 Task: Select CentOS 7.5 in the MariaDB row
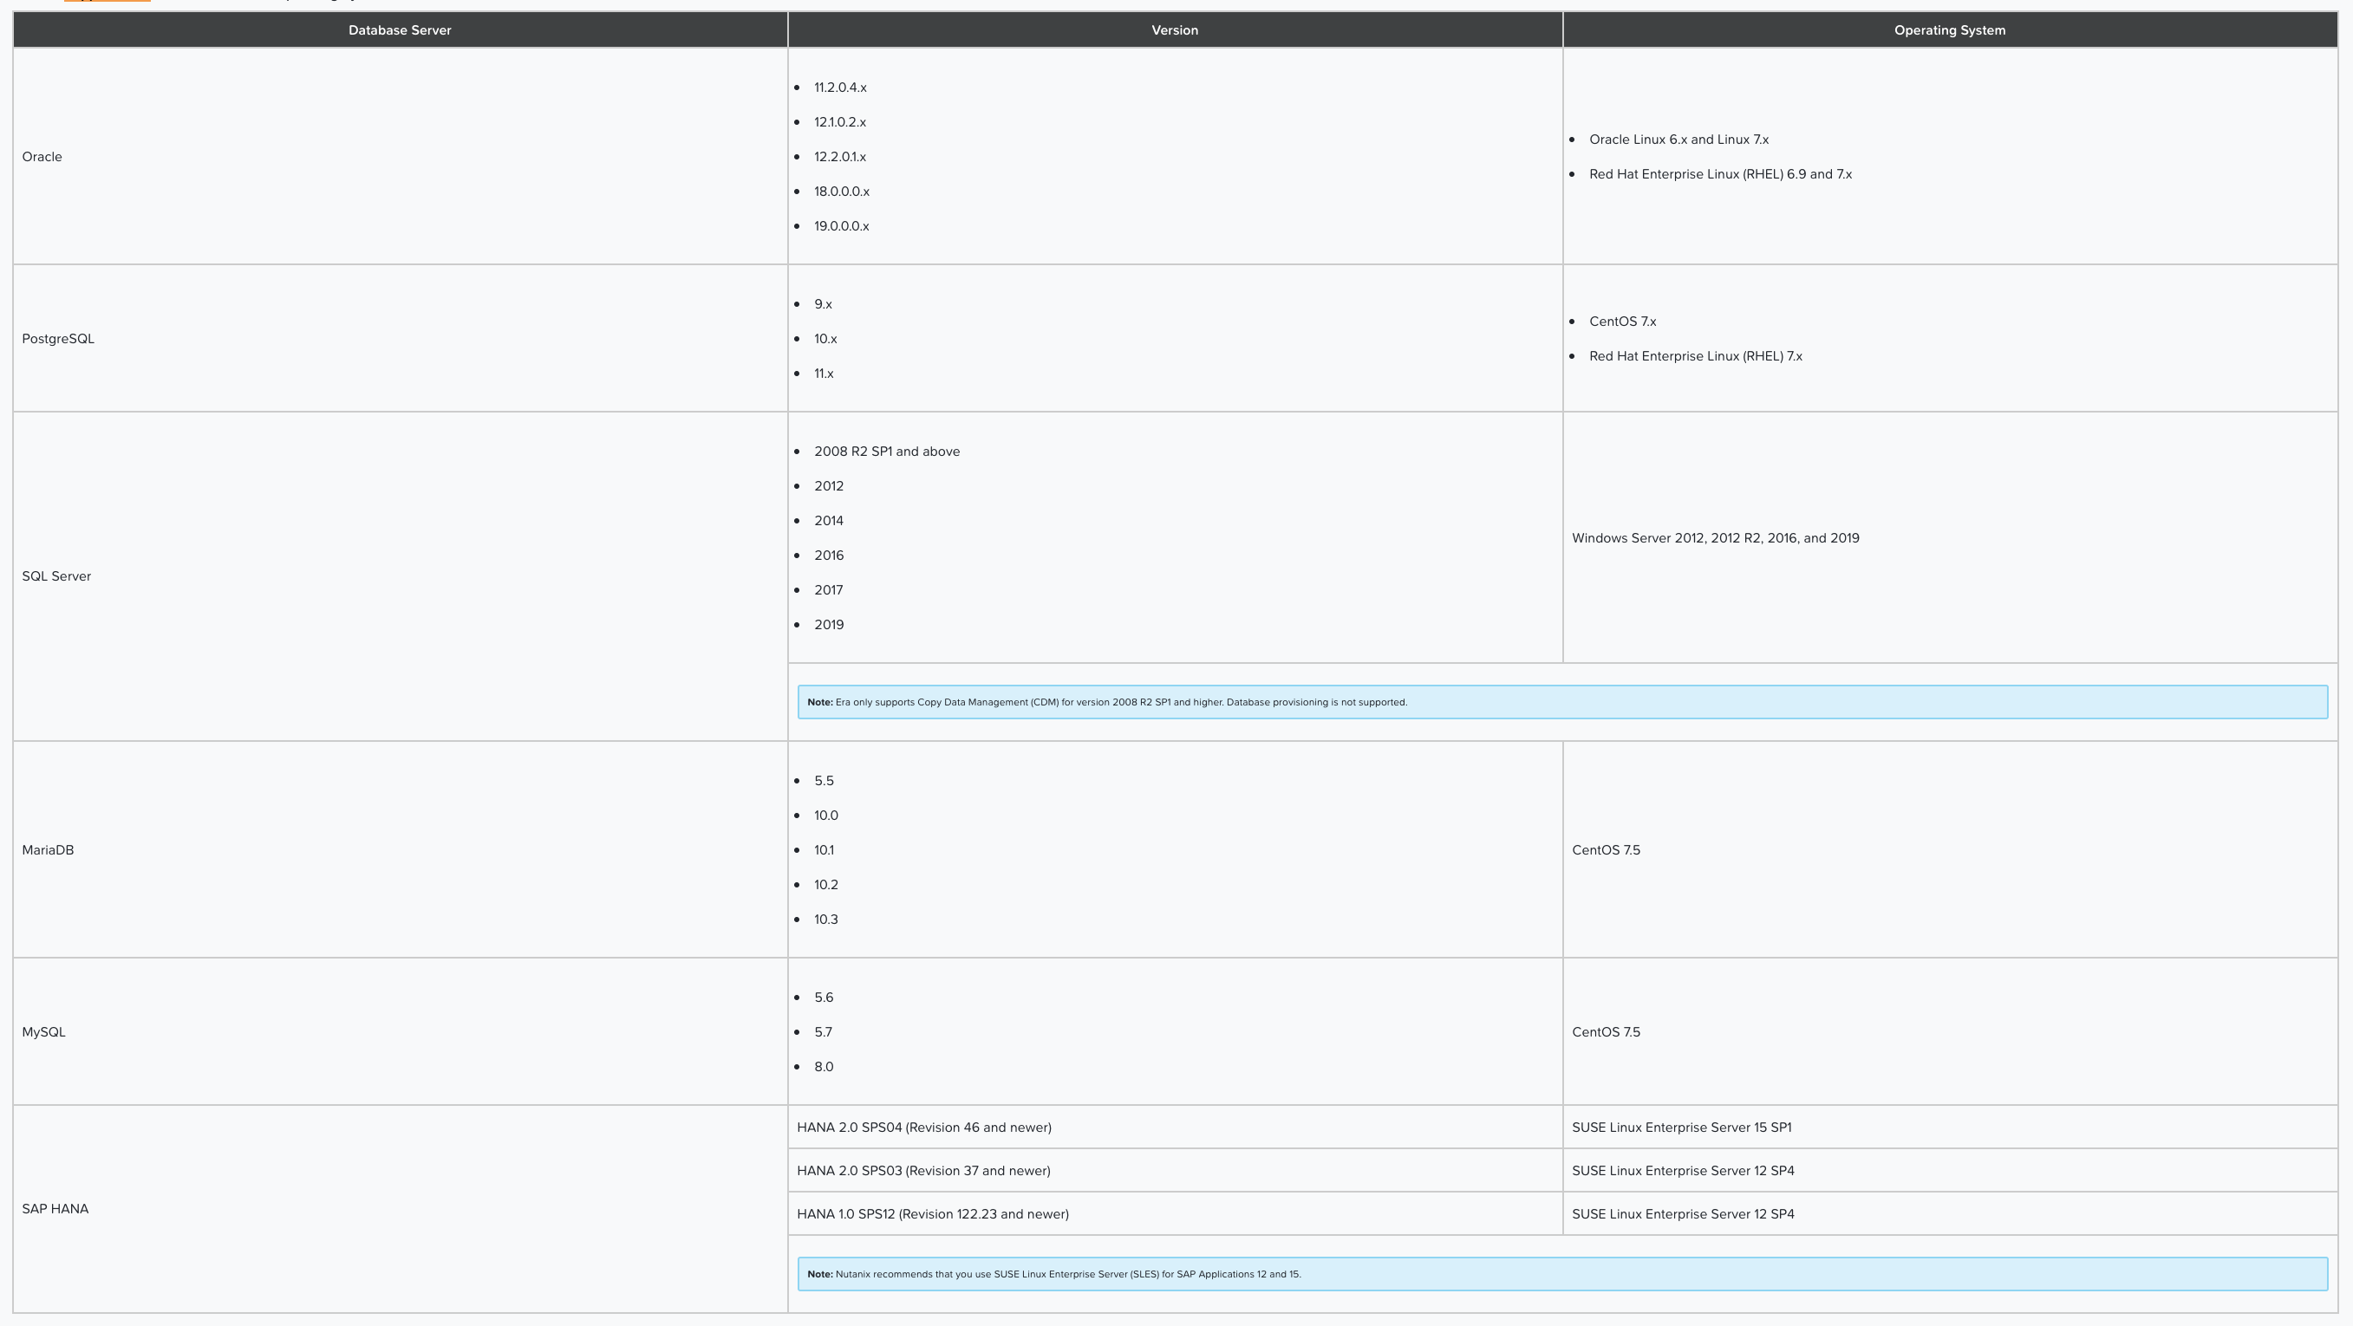point(1606,850)
